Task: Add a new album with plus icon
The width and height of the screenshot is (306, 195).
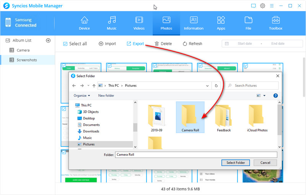Action: click(x=48, y=41)
